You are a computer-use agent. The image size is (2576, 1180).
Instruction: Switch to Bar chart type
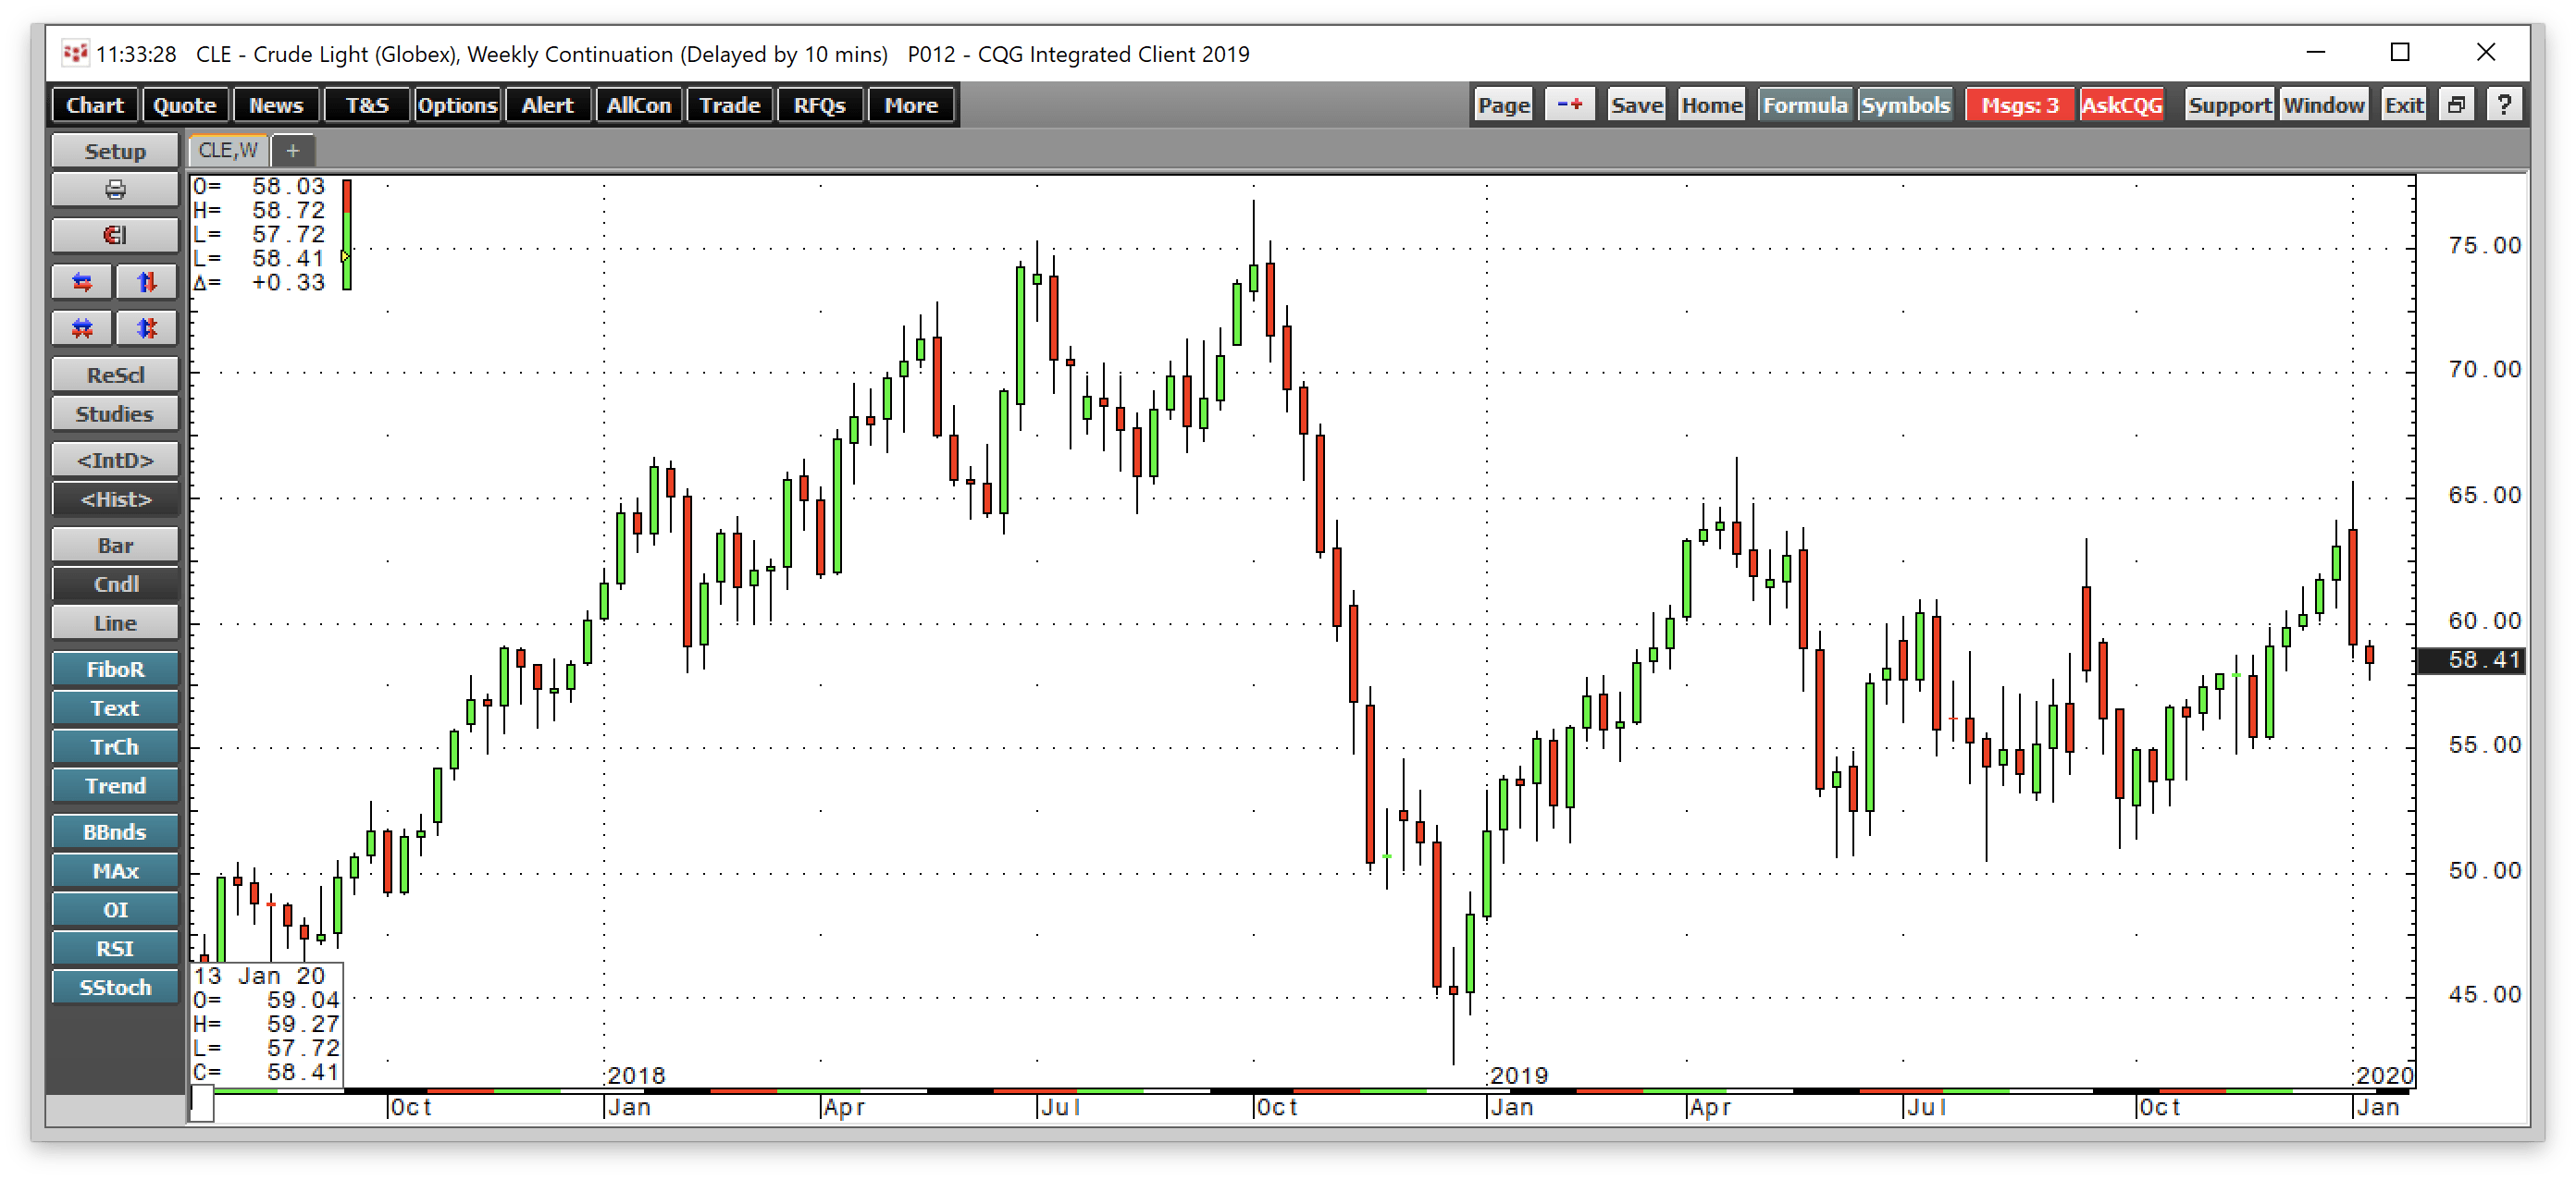[x=115, y=546]
